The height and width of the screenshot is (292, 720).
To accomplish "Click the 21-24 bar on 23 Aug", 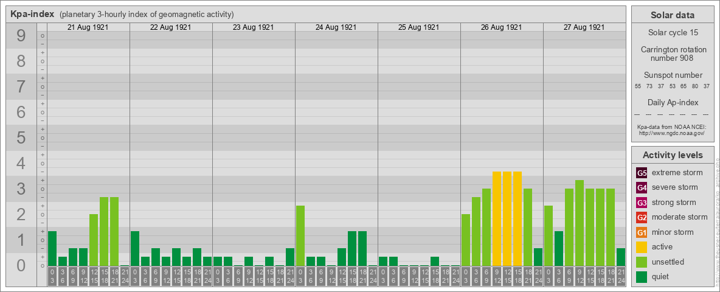I will coord(290,257).
